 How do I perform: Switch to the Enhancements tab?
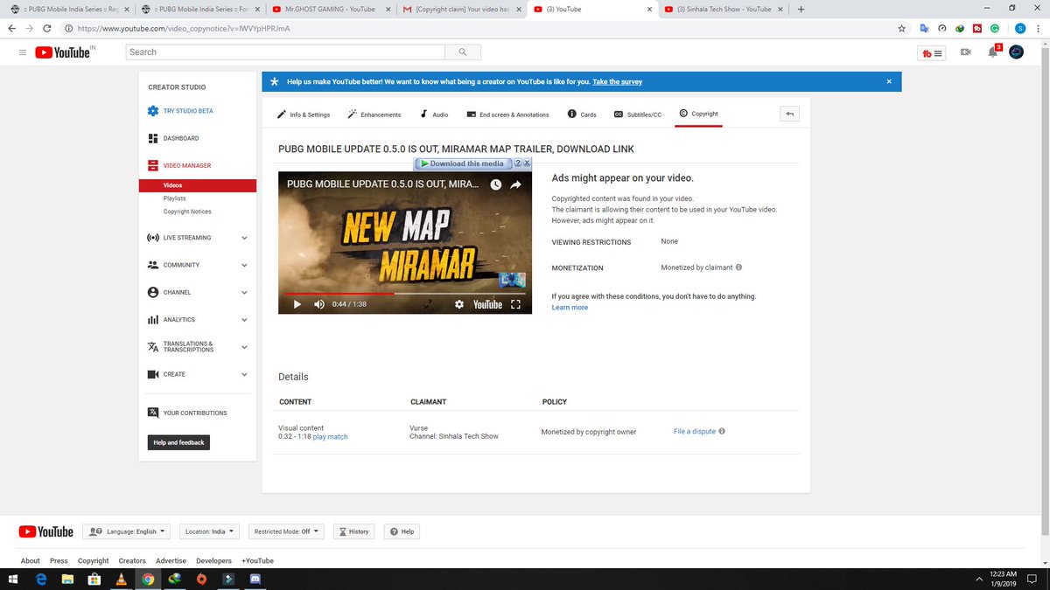click(x=374, y=115)
